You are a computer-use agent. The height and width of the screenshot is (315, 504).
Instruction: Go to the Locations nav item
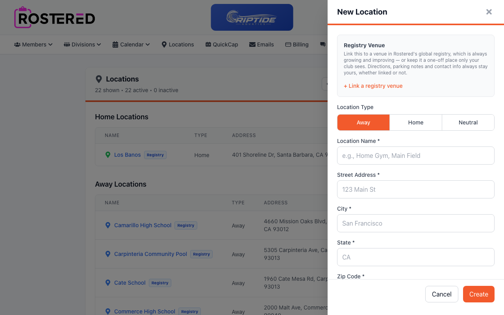pyautogui.click(x=178, y=44)
